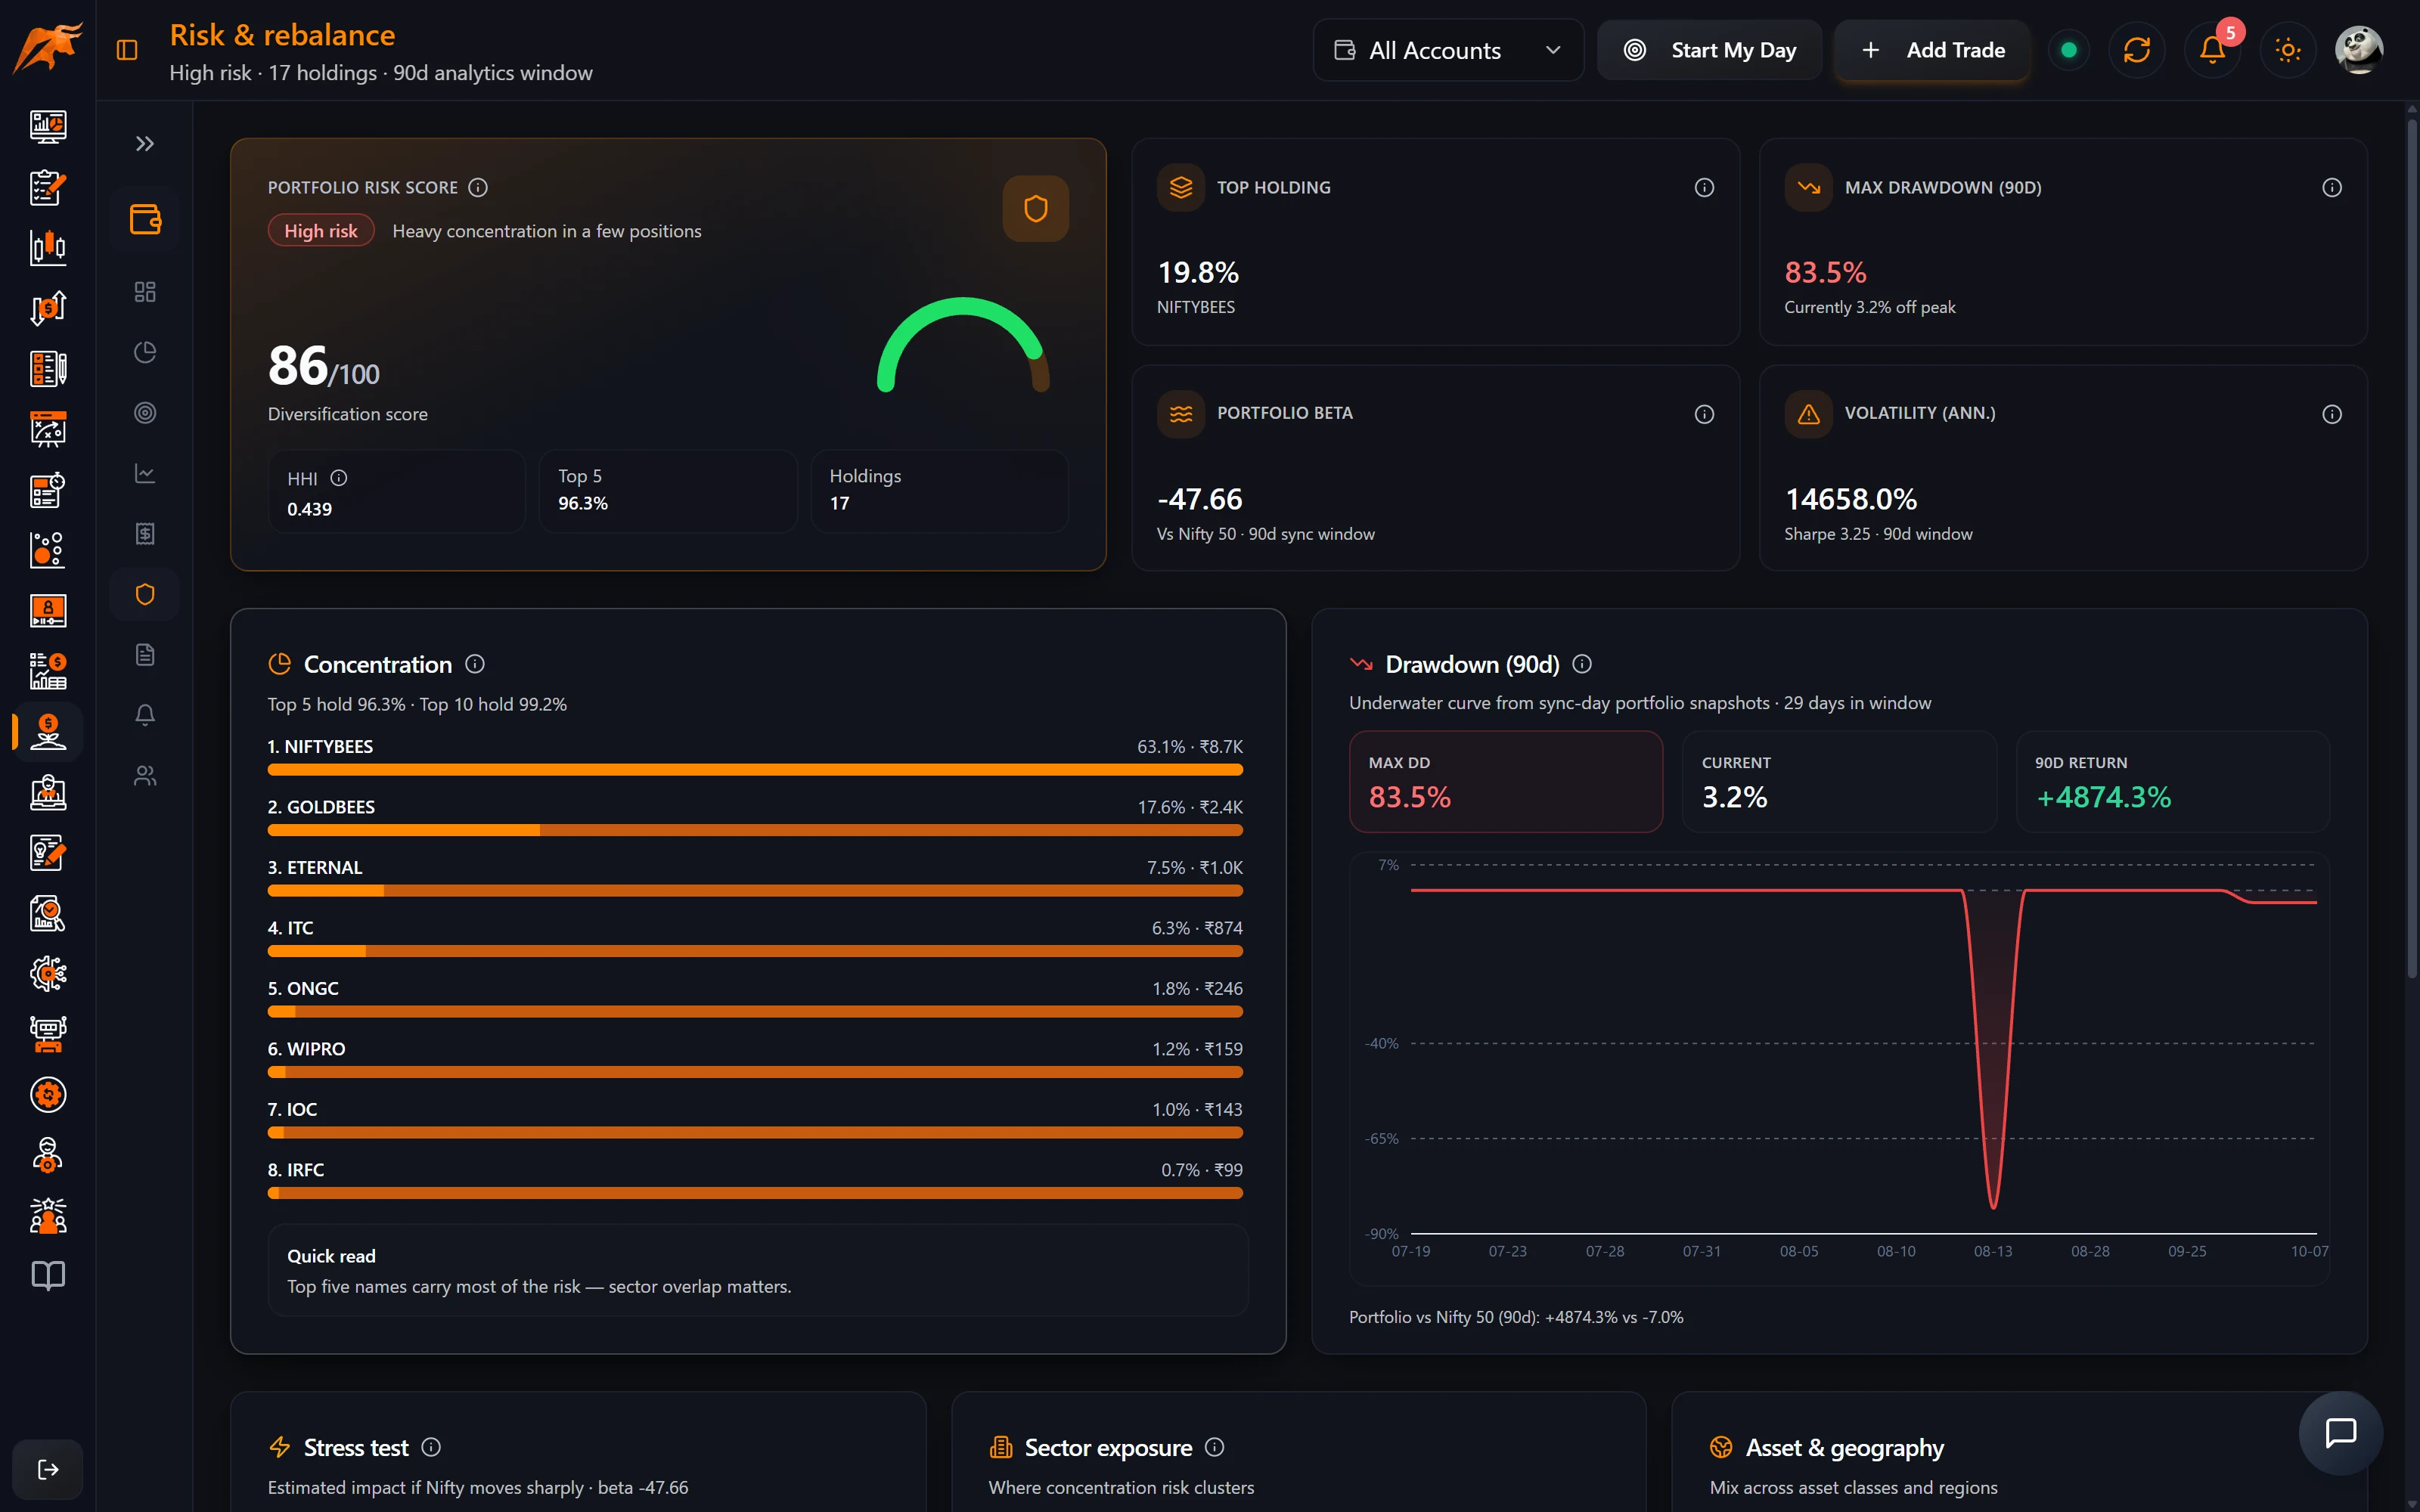Open the candlestick chart icon in sidebar

[48, 247]
